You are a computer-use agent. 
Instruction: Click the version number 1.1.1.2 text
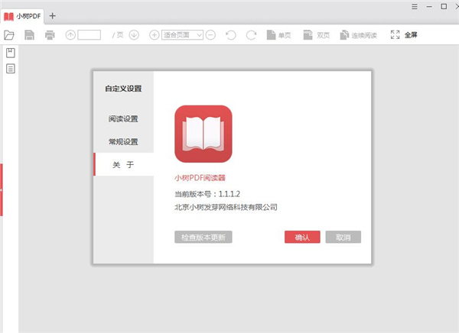click(229, 194)
